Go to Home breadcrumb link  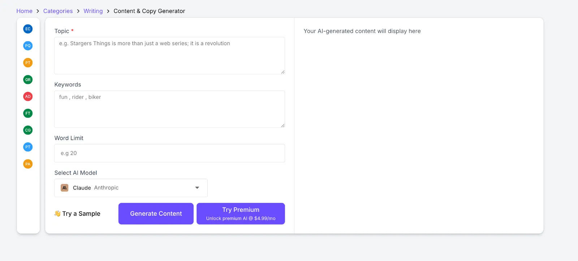pos(24,11)
